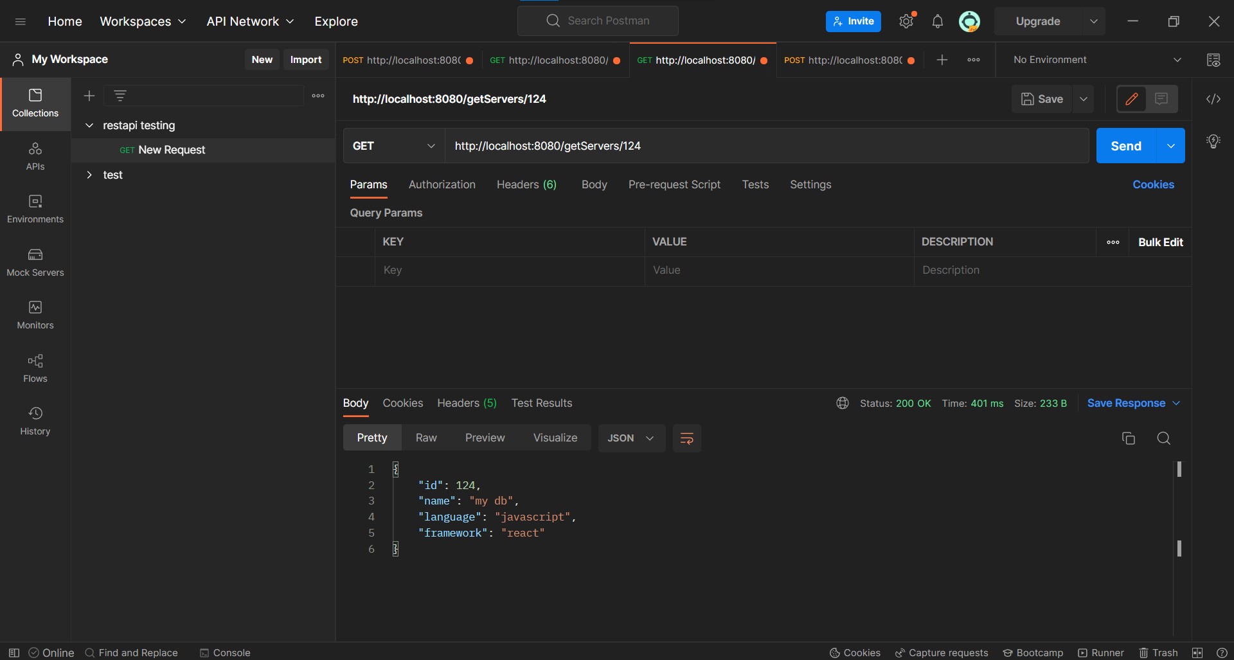Switch response view to Preview

pos(485,438)
